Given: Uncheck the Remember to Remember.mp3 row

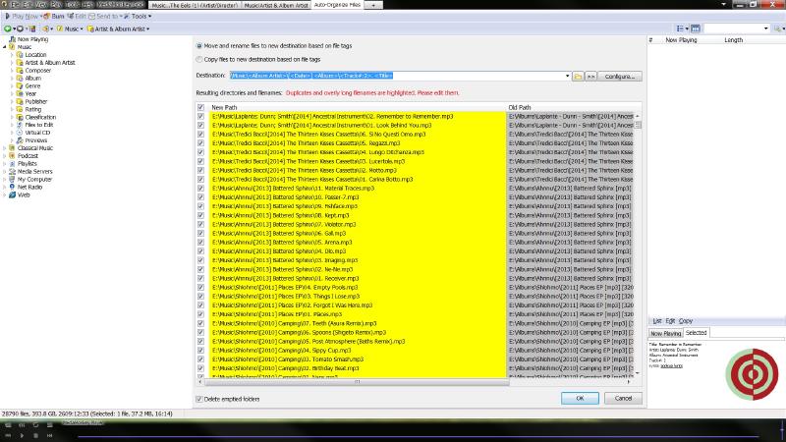Looking at the screenshot, I should (201, 116).
